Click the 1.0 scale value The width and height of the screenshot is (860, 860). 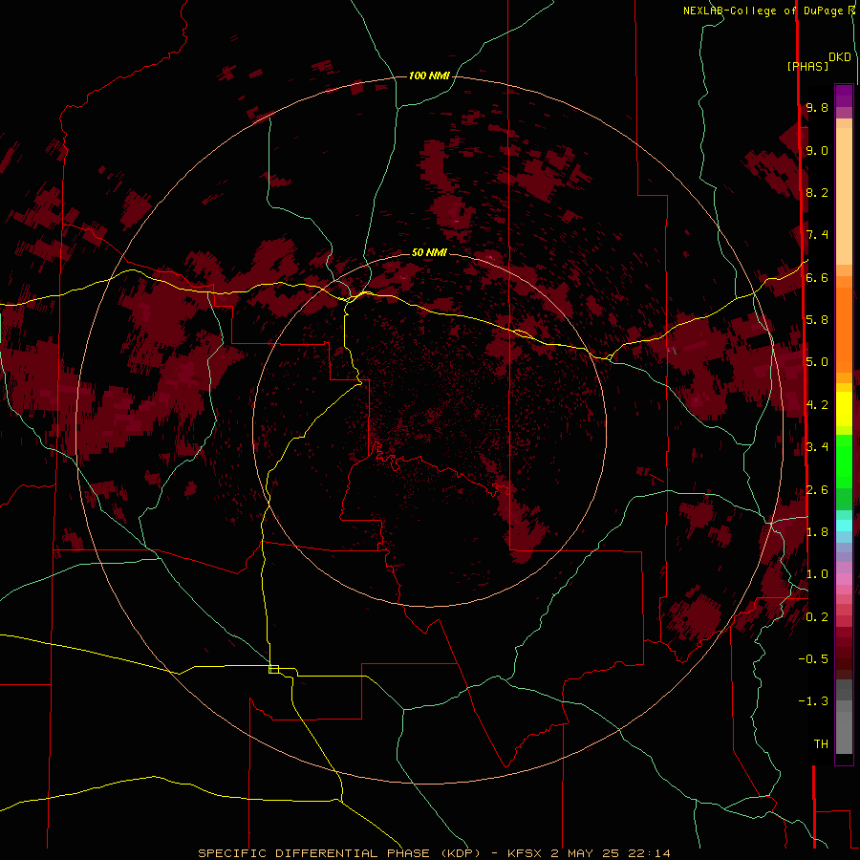(x=817, y=574)
